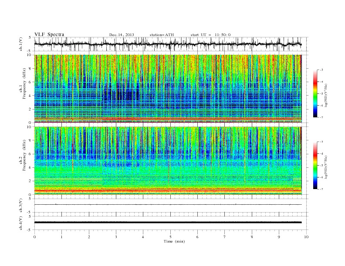The width and height of the screenshot is (345, 266).
Task: Click the "ch.1(V)" waveform axis label
Action: pyautogui.click(x=20, y=45)
